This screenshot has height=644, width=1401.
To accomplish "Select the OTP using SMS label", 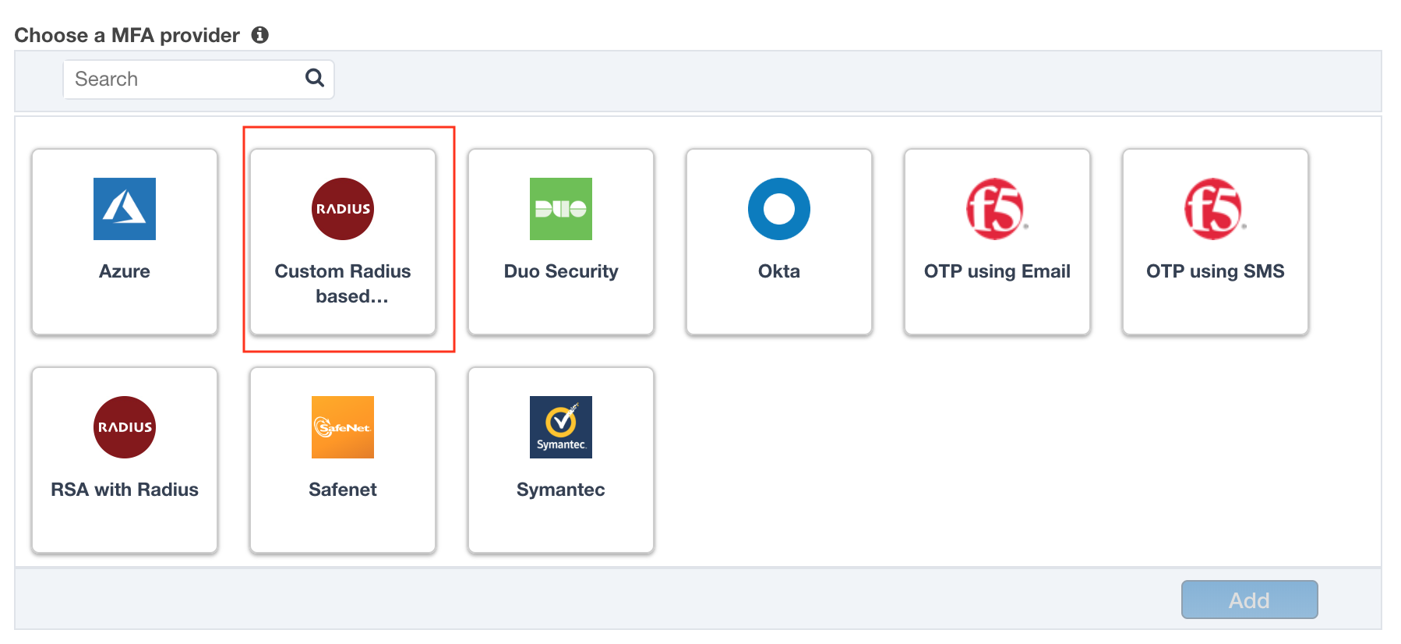I will [1216, 271].
